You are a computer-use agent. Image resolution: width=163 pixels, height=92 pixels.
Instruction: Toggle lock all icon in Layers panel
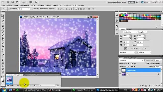tap(134, 66)
